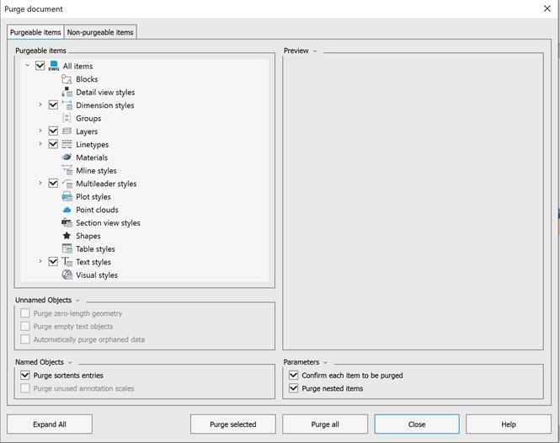The image size is (560, 443).
Task: Select the Point clouds row label
Action: (x=97, y=210)
